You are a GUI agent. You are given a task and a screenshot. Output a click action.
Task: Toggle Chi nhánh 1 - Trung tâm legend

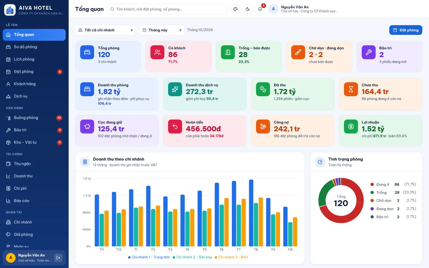click(x=149, y=257)
